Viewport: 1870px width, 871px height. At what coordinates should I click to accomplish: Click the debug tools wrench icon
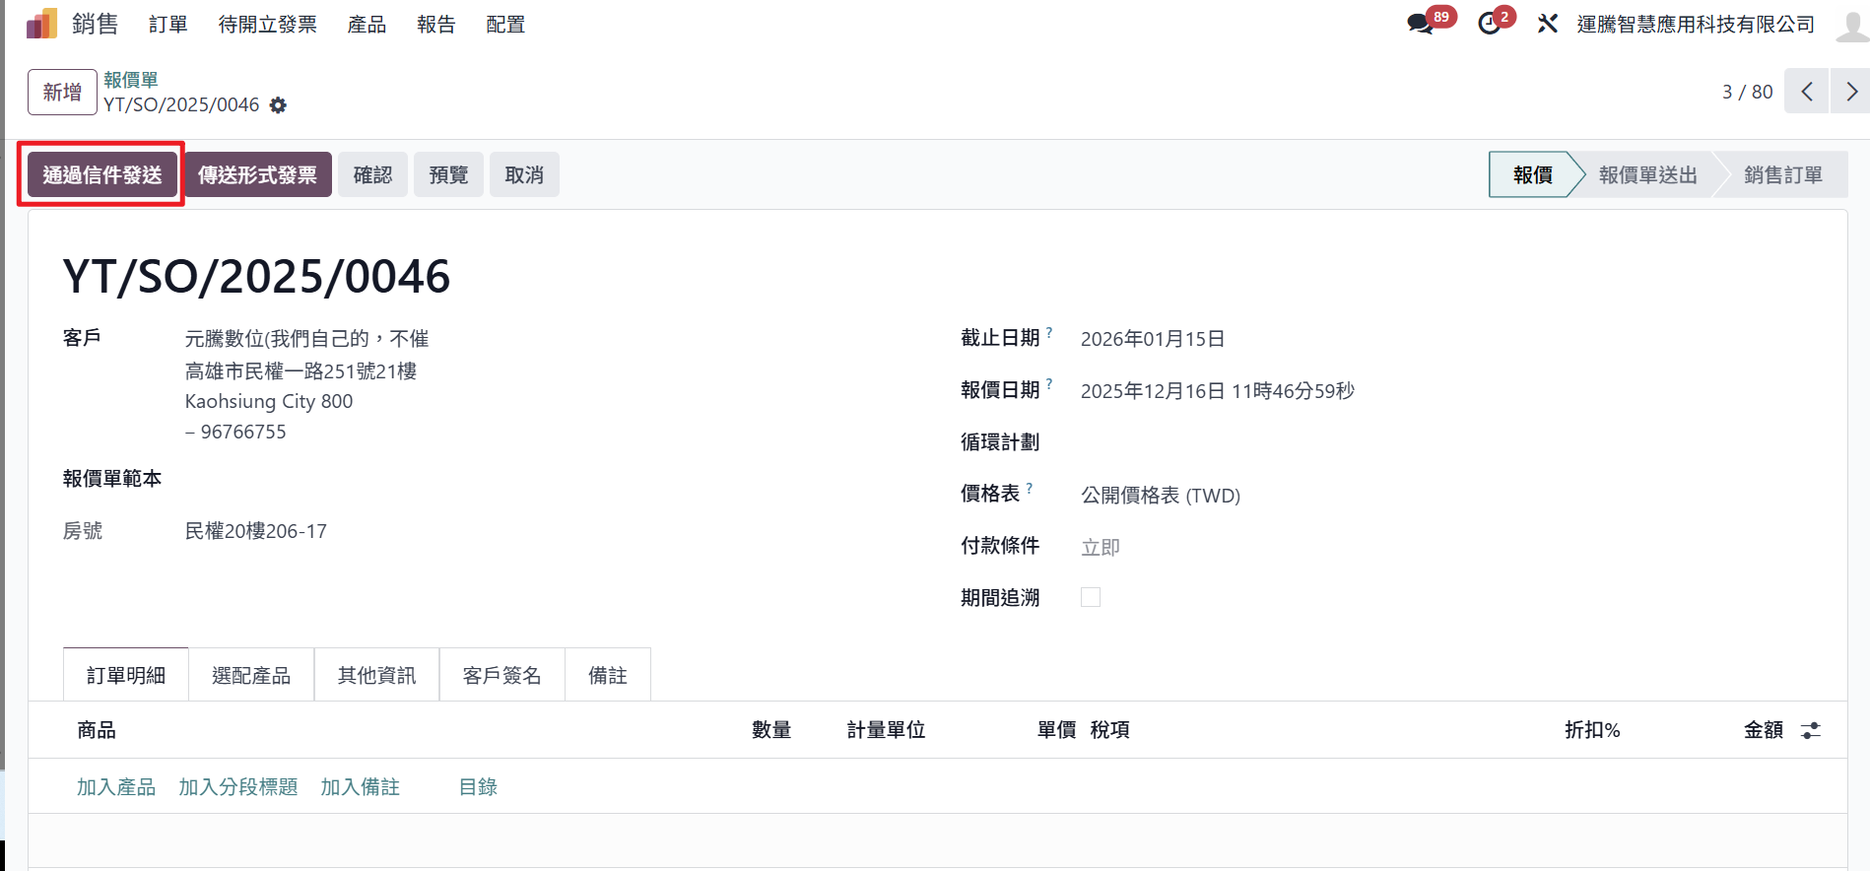1547,24
